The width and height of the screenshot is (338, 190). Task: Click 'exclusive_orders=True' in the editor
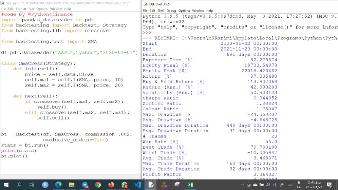click(75, 140)
